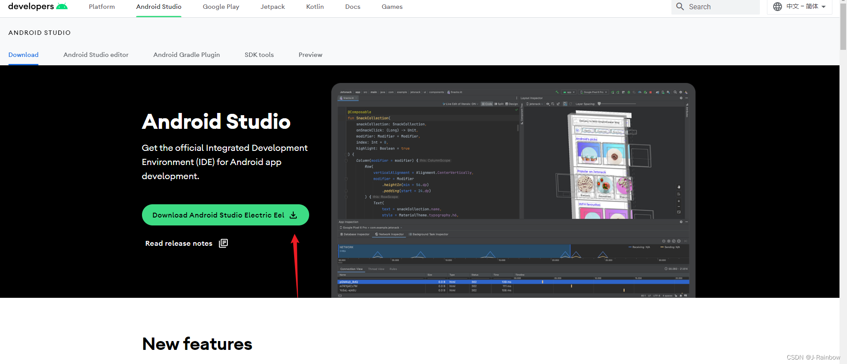Screen dimensions: 847x364
Task: Focus the Search input field
Action: pyautogui.click(x=715, y=7)
